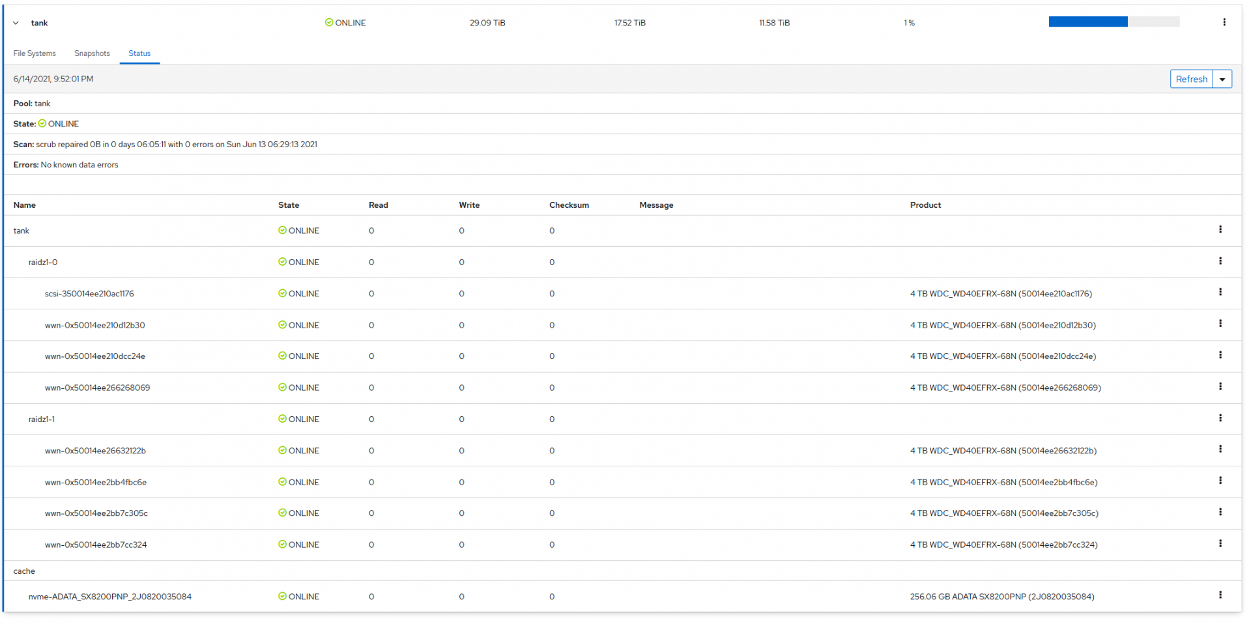The image size is (1251, 624).
Task: Open actions menu for wwn-0x50014ee266268069 disk
Action: tap(1220, 387)
